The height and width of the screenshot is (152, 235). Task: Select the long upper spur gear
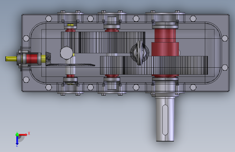pyautogui.click(x=103, y=42)
